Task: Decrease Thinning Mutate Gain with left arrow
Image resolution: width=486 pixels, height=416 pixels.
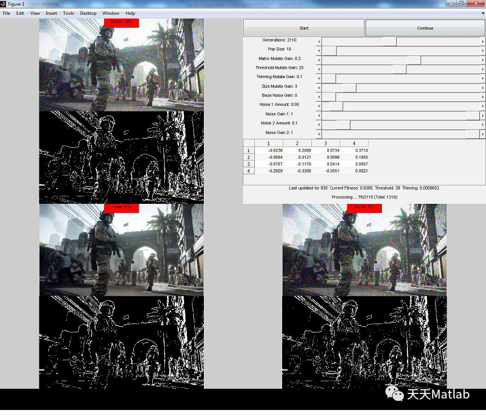Action: coord(319,79)
